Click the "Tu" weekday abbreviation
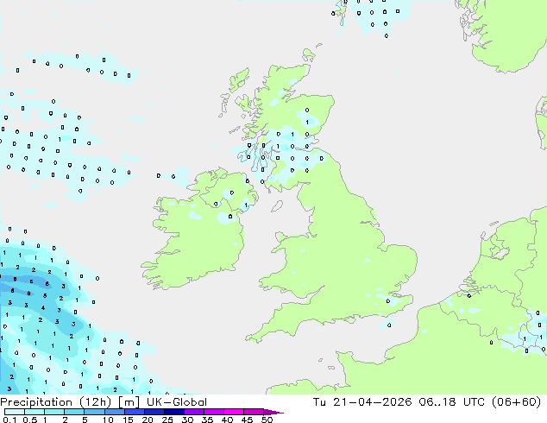This screenshot has height=423, width=547. click(319, 402)
